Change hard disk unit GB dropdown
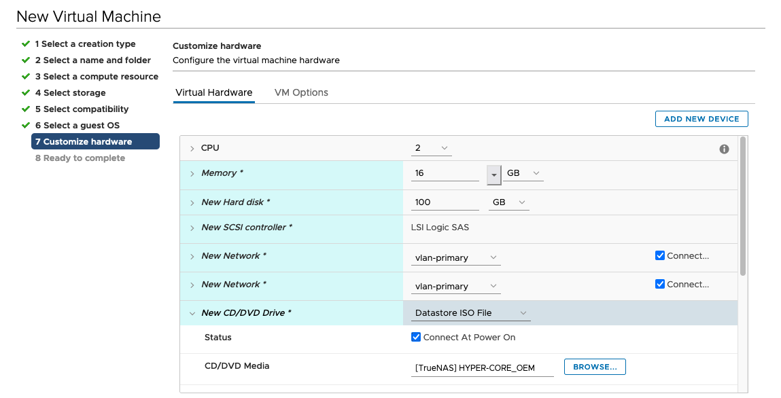This screenshot has width=781, height=398. tap(508, 202)
